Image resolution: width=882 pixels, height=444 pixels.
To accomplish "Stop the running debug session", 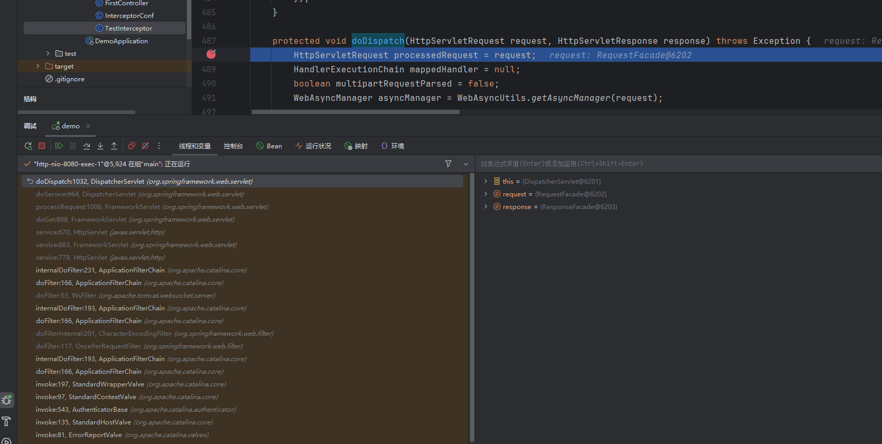I will coord(42,146).
